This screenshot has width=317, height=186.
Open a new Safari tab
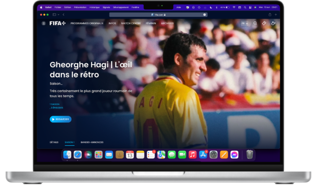point(276,14)
